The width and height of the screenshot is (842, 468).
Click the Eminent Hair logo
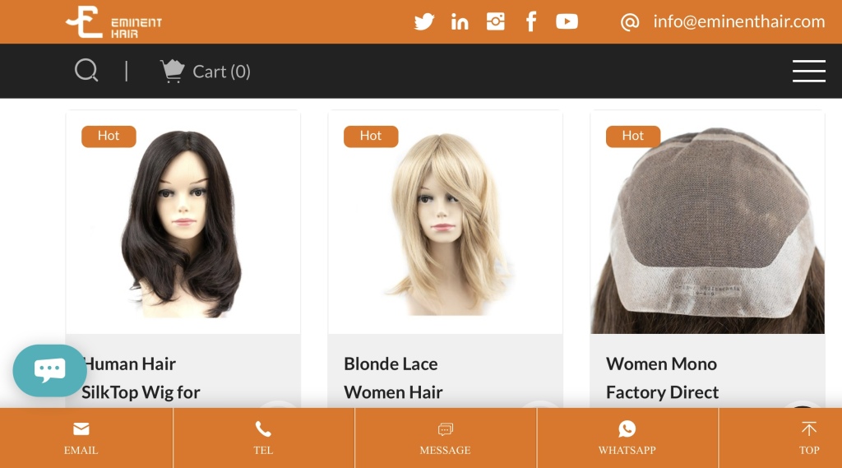[113, 22]
